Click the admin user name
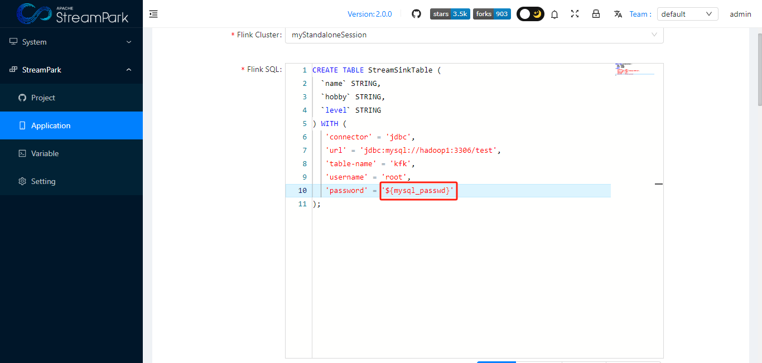Viewport: 762px width, 363px height. [740, 14]
